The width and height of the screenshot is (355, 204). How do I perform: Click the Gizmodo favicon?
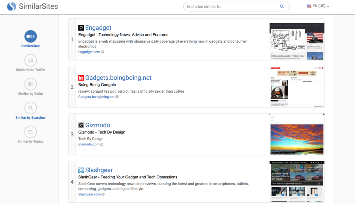(x=81, y=125)
